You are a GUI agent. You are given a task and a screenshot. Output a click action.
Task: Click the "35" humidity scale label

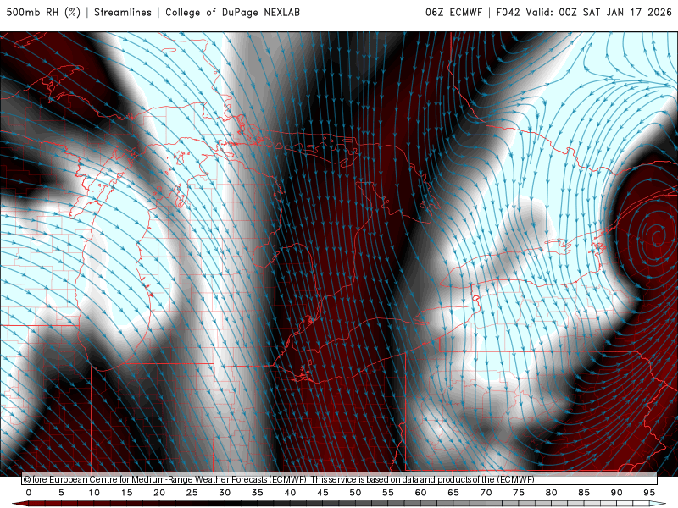(x=258, y=493)
